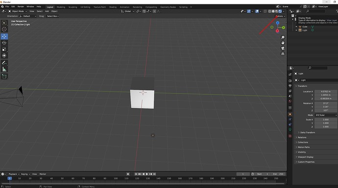Open Global transform orientation dropdown

128,11
